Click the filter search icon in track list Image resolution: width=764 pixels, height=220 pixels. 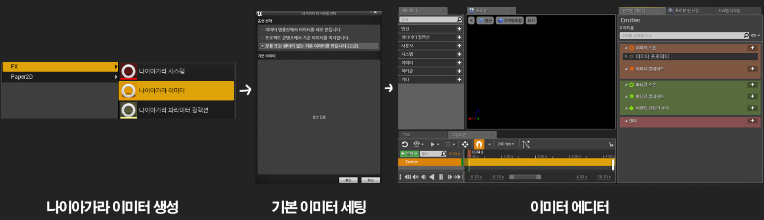tap(444, 154)
